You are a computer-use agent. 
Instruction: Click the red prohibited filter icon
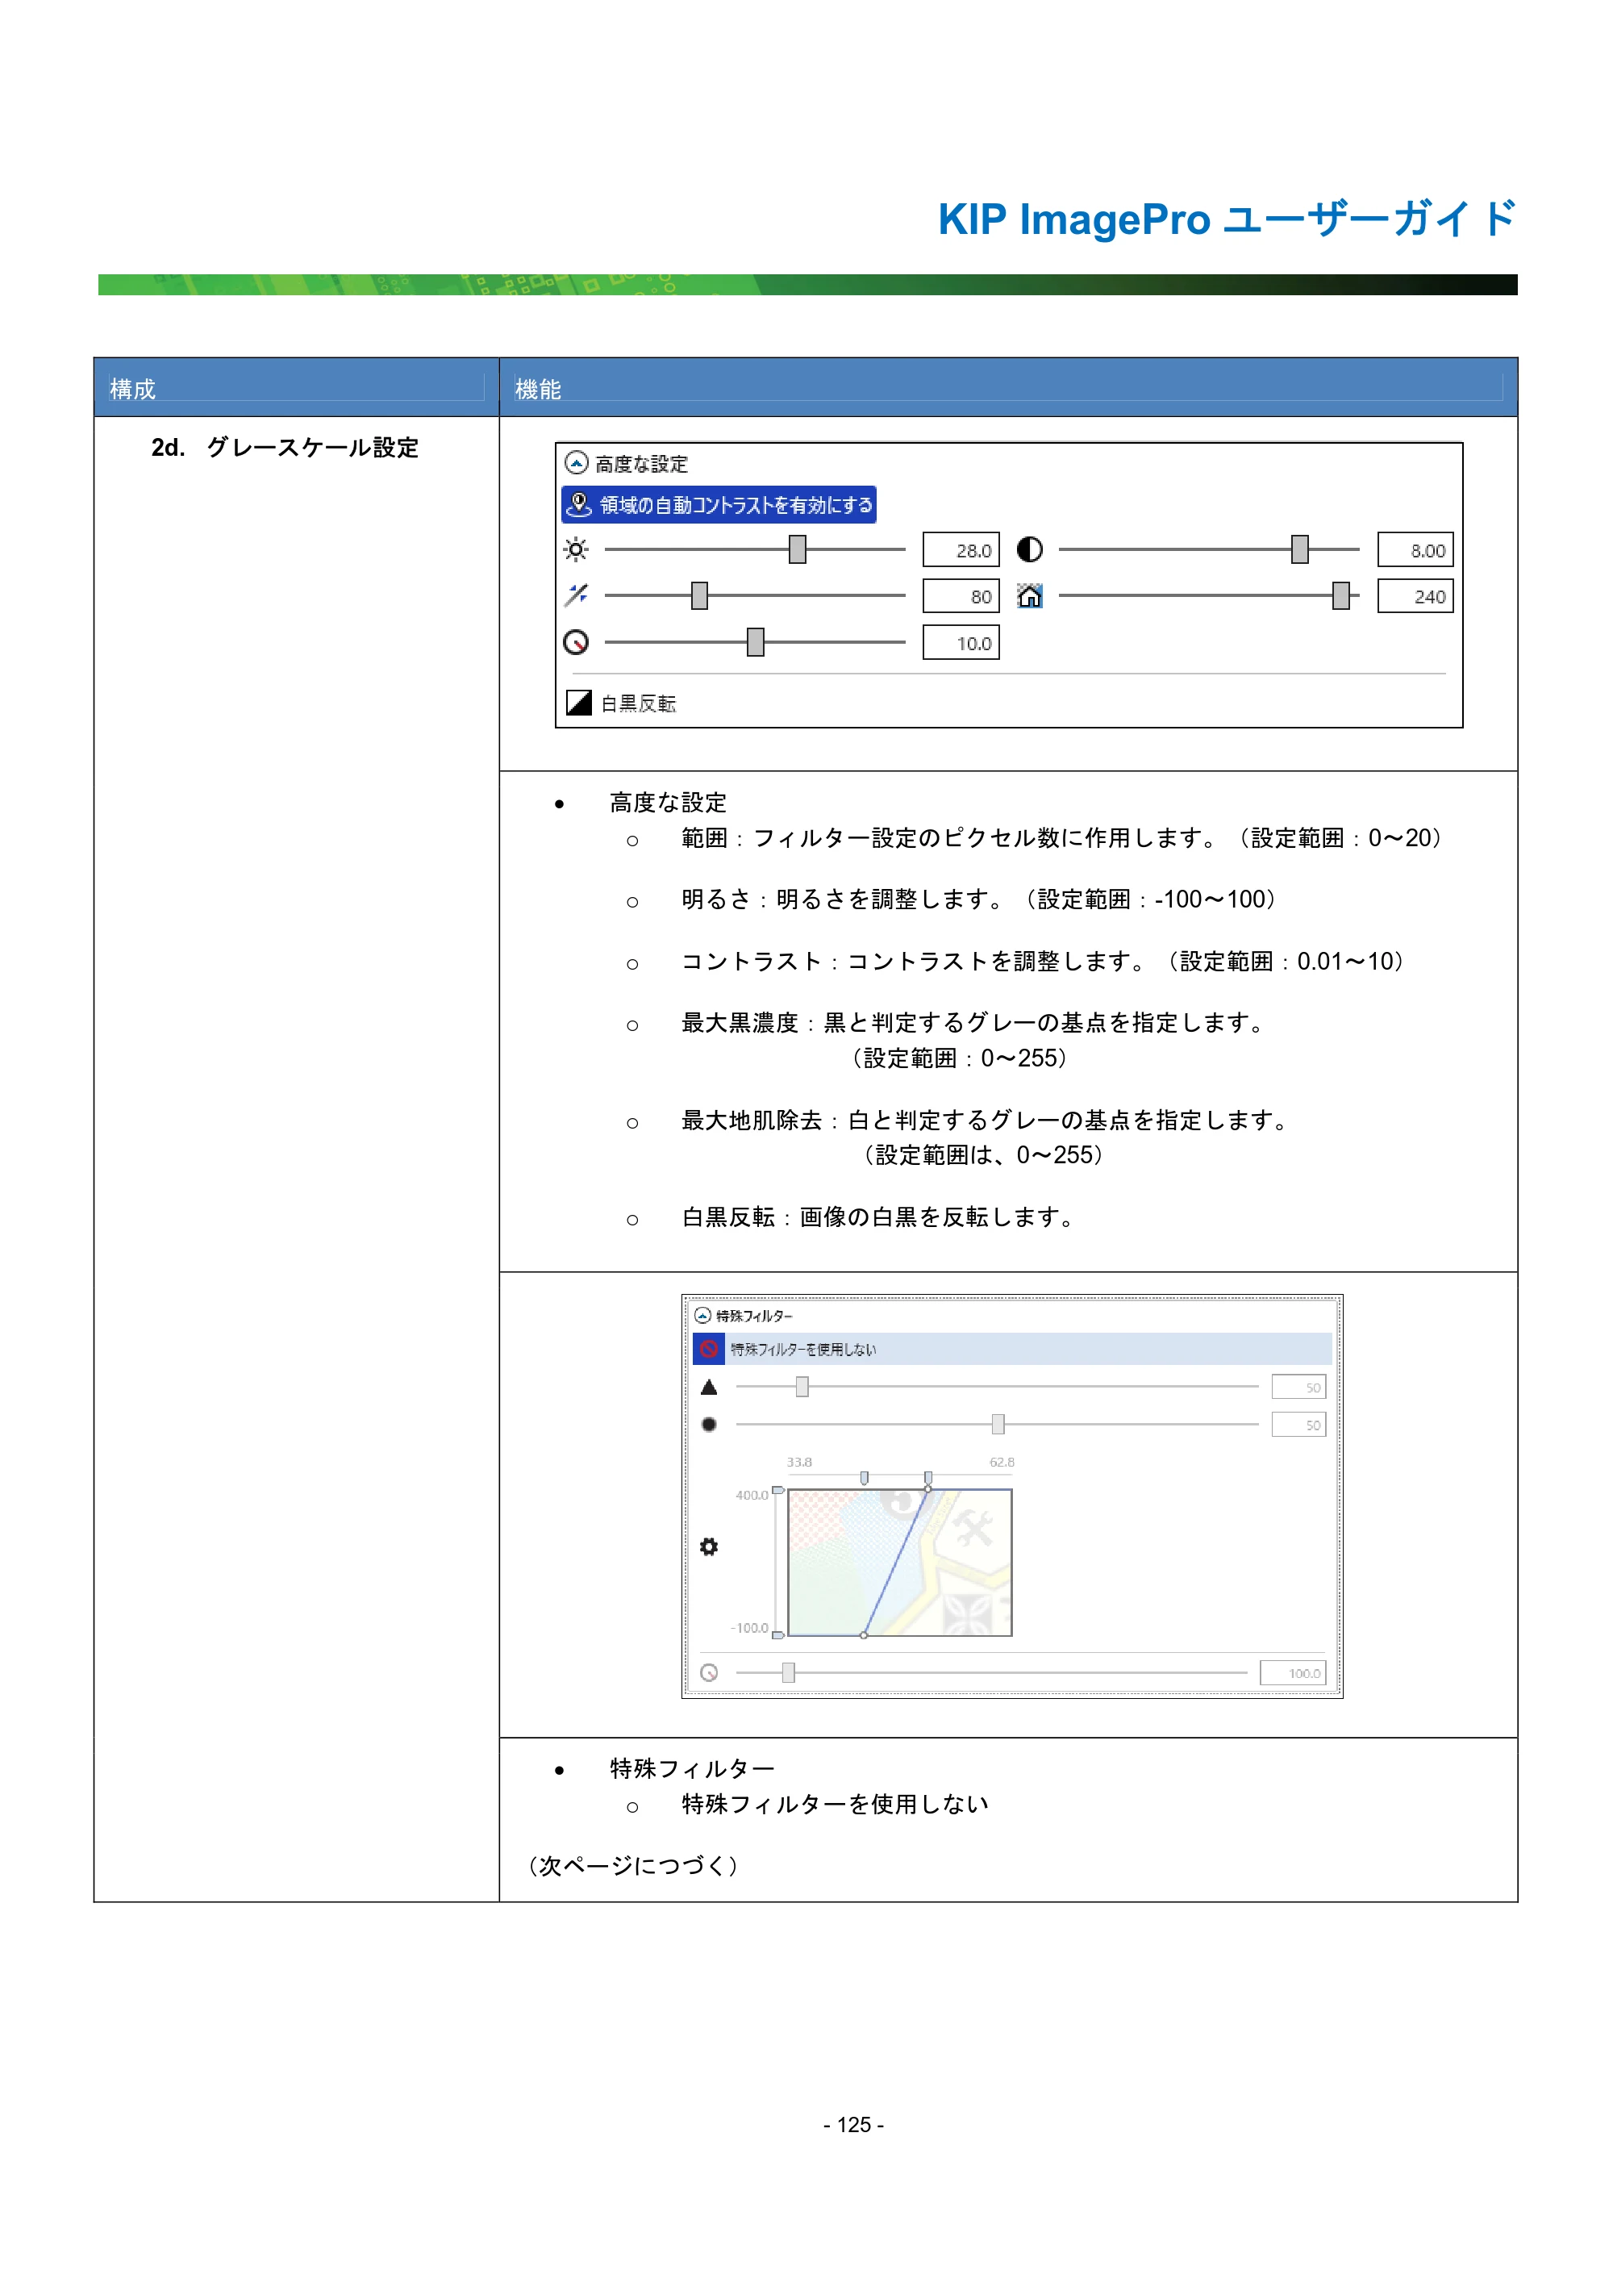tap(709, 1350)
